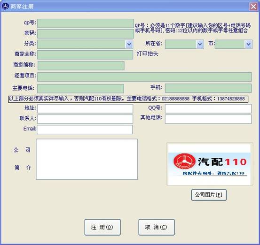Select the 商家全称 input field
The width and height of the screenshot is (260, 245).
click(85, 55)
